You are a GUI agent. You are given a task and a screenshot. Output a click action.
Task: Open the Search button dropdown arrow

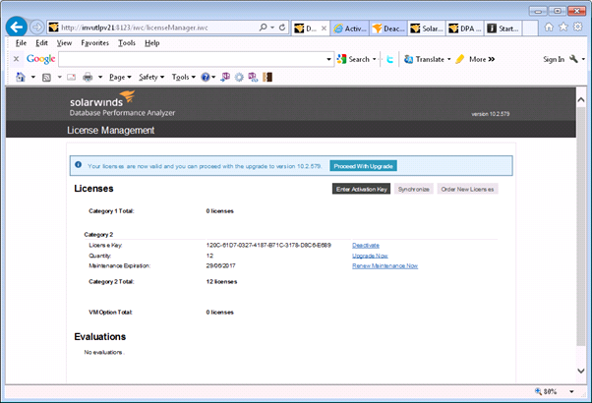click(374, 59)
